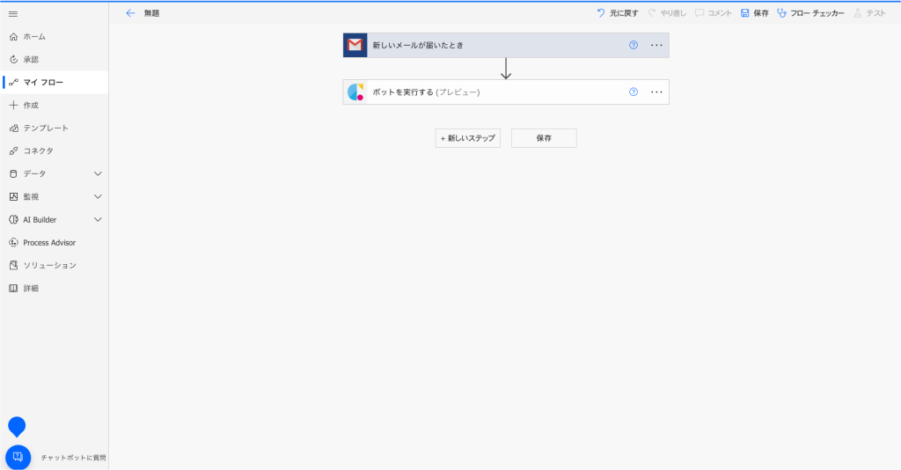Screen dimensions: 901x470
Task: Click 元に戻す undo in top toolbar
Action: pos(618,13)
